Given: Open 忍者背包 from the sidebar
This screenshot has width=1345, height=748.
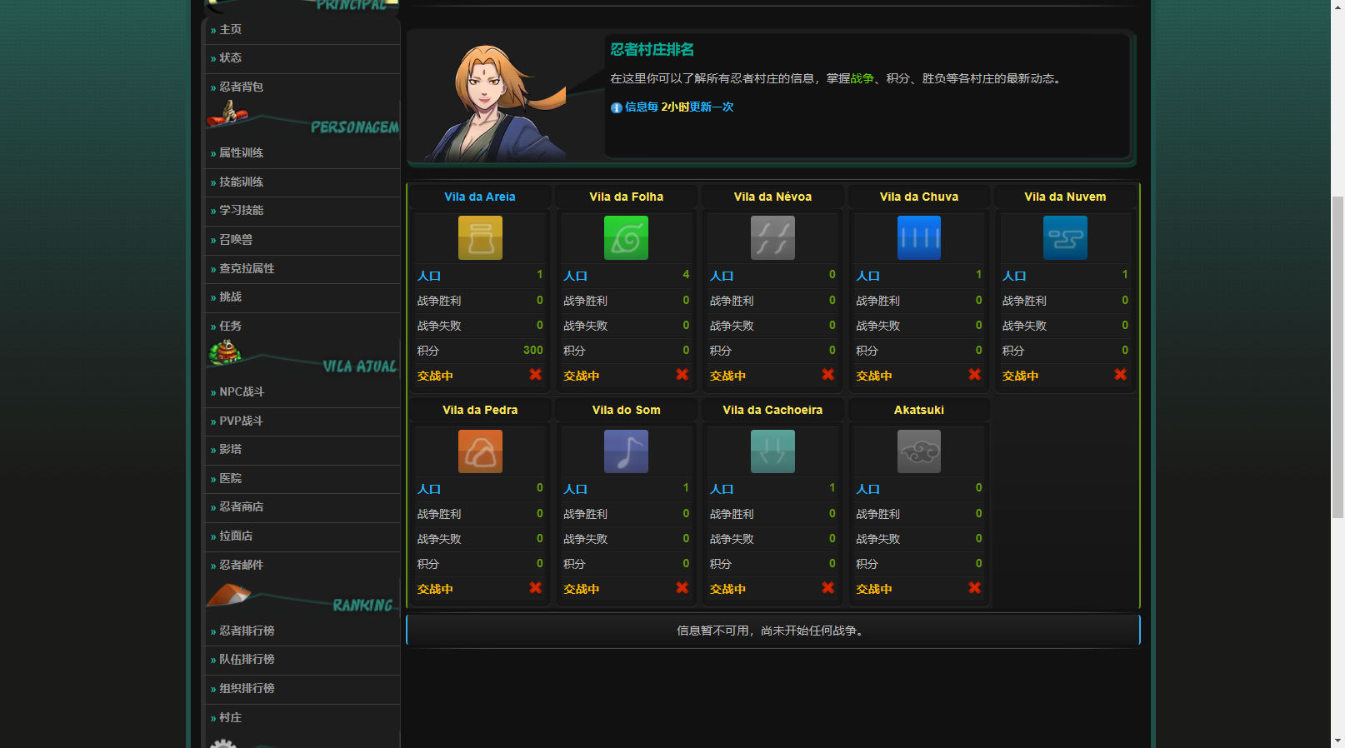Looking at the screenshot, I should [x=241, y=87].
